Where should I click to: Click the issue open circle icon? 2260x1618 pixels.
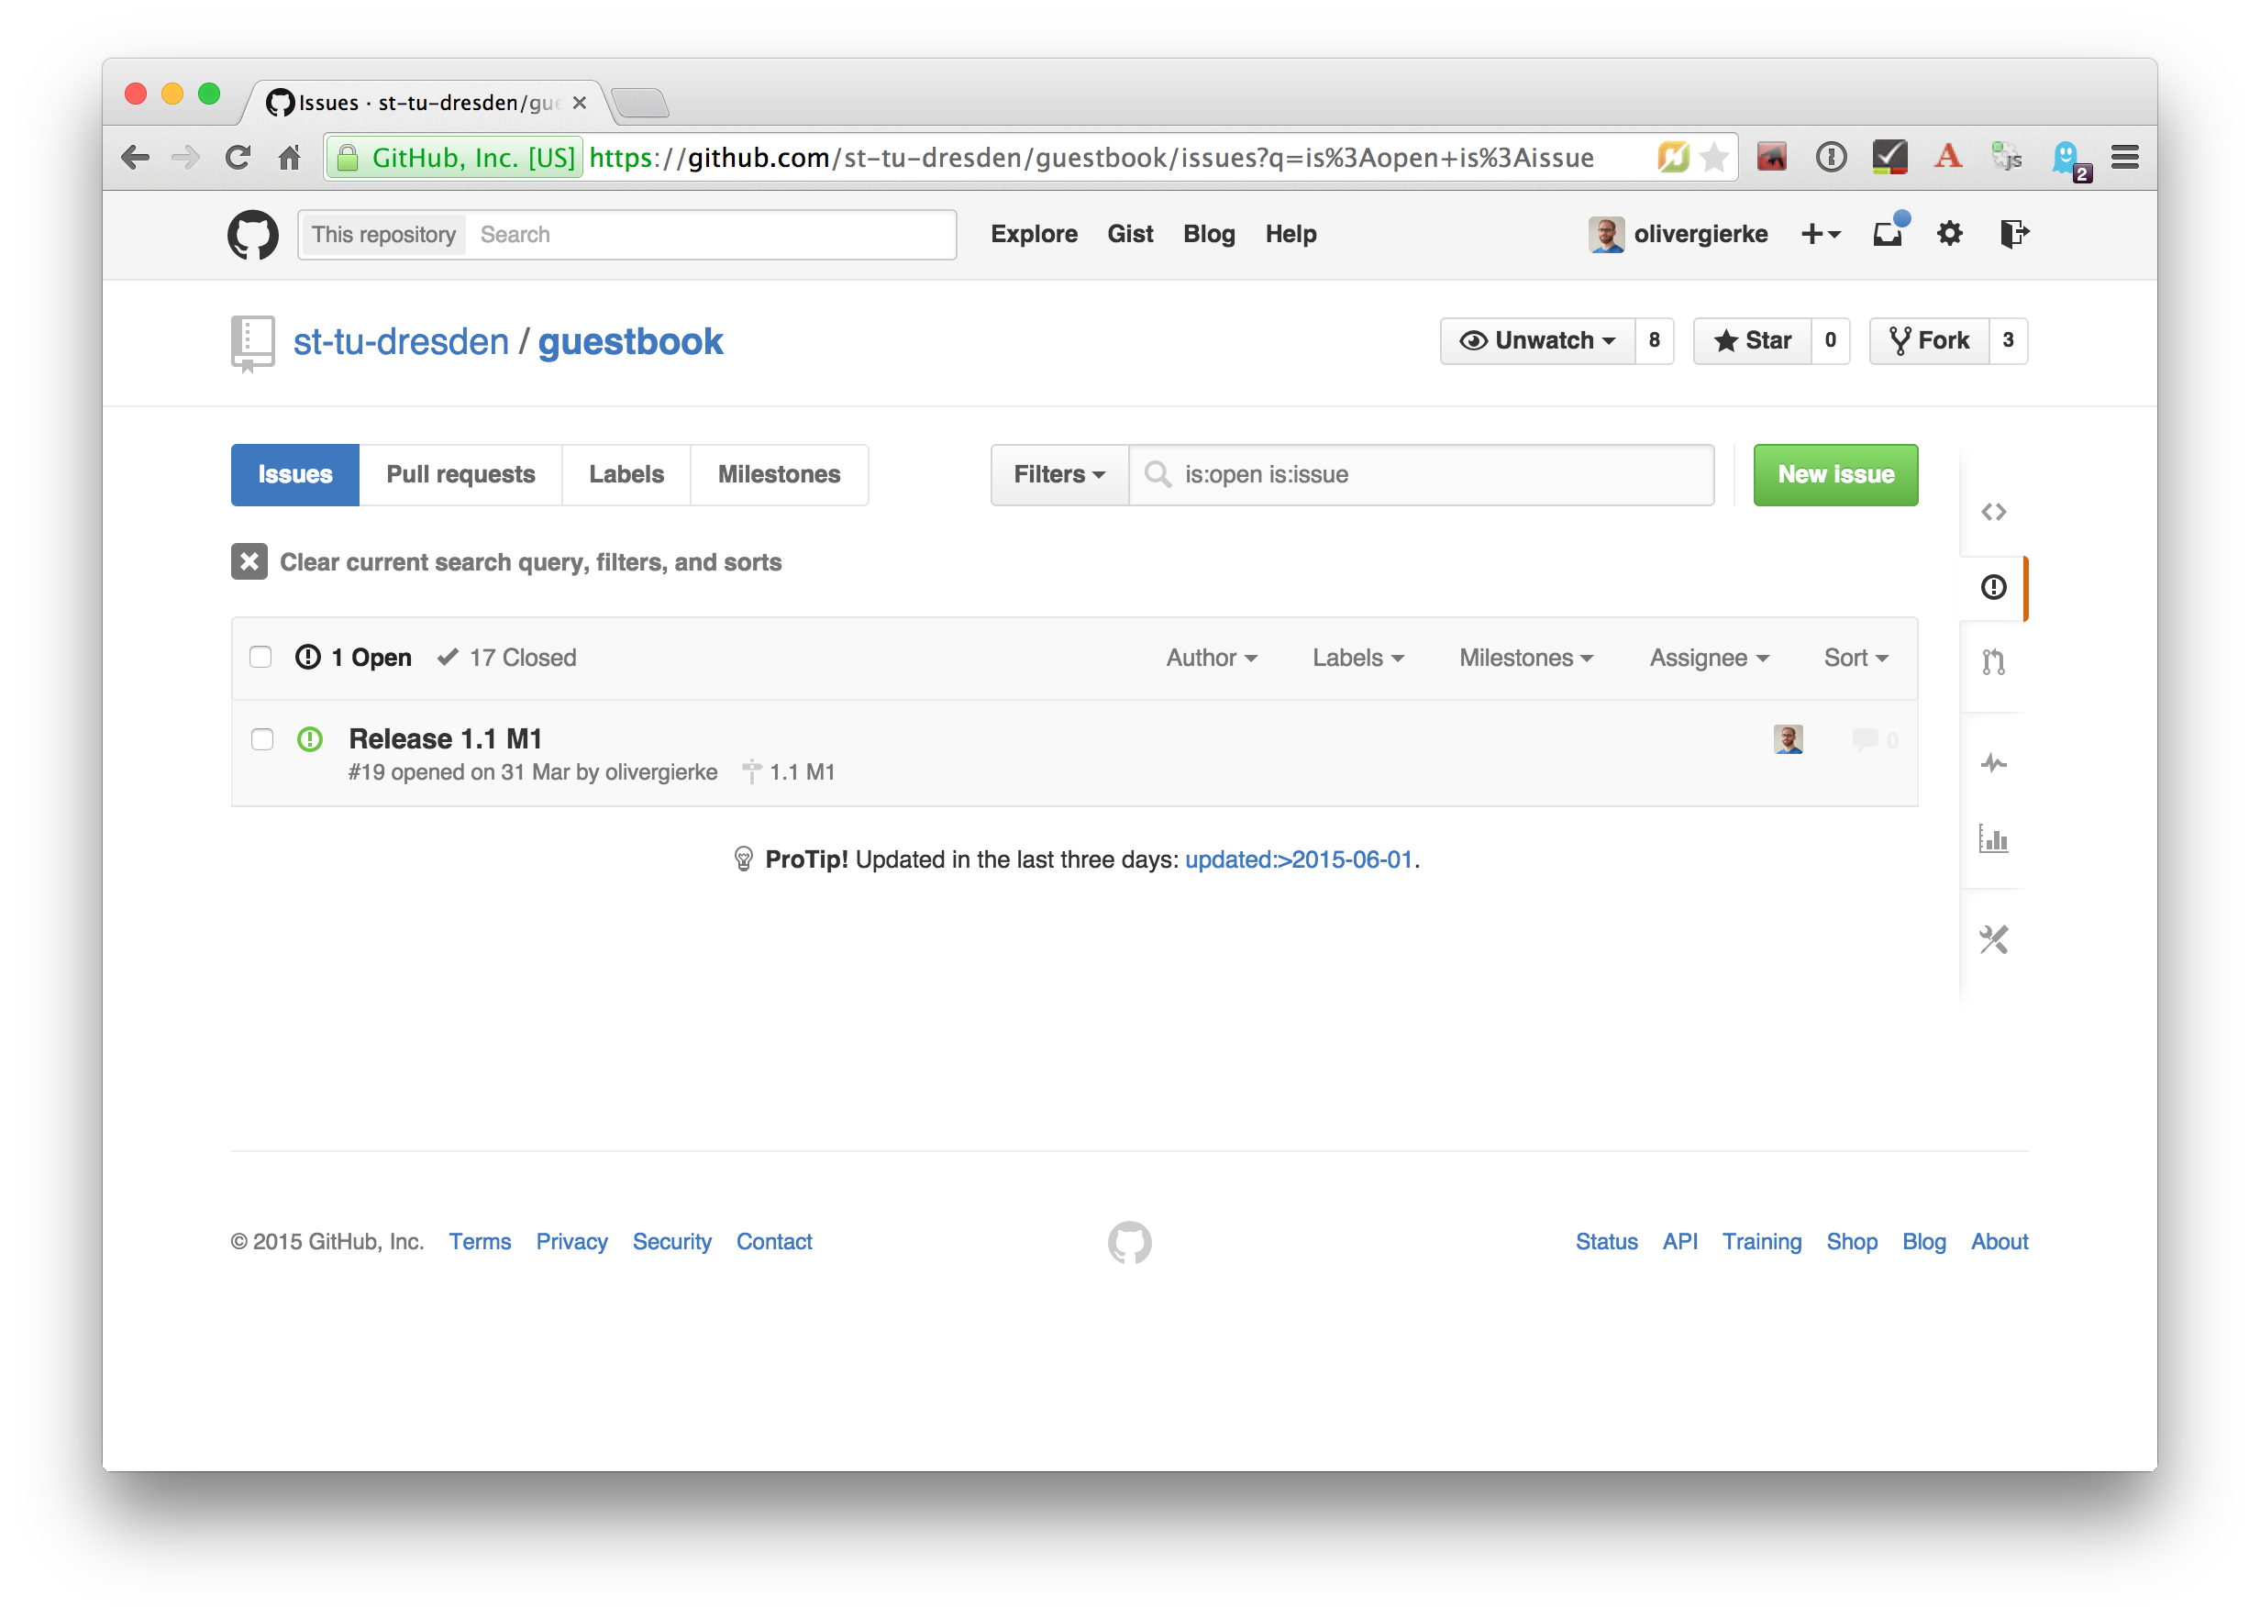pos(310,739)
